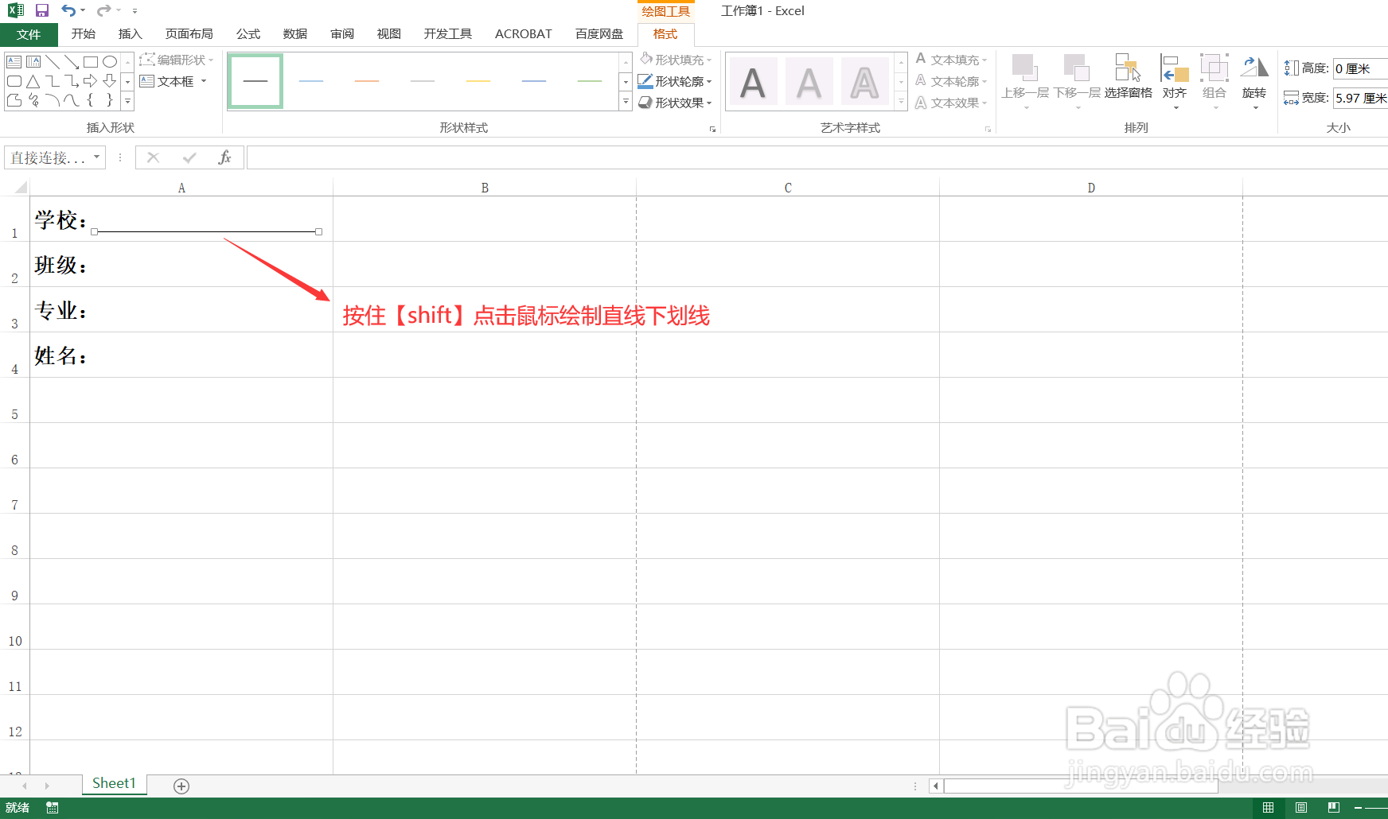The height and width of the screenshot is (819, 1388).
Task: Expand the shapes gallery more button
Action: pyautogui.click(x=127, y=101)
